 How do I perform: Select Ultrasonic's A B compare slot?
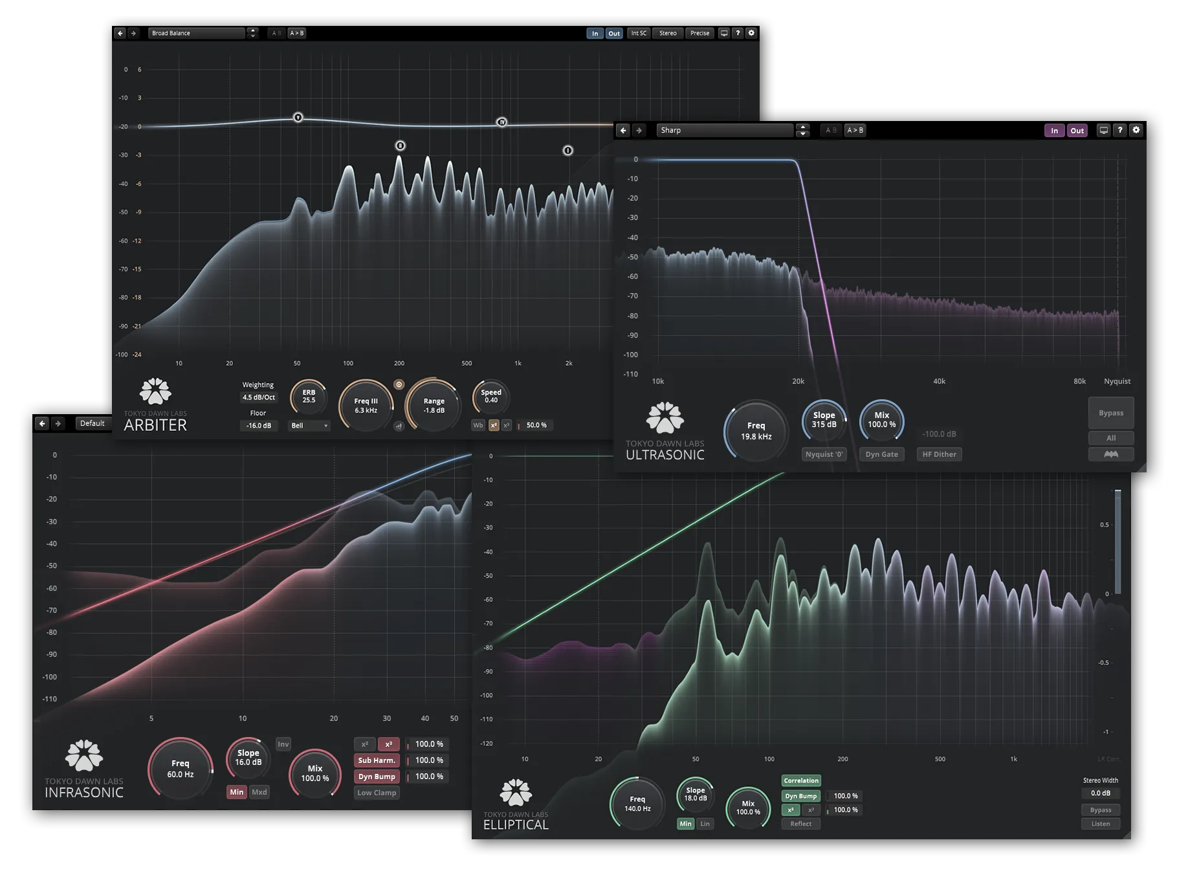(x=831, y=130)
